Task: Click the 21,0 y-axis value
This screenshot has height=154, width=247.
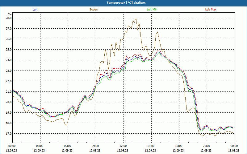Action: (x=9, y=92)
